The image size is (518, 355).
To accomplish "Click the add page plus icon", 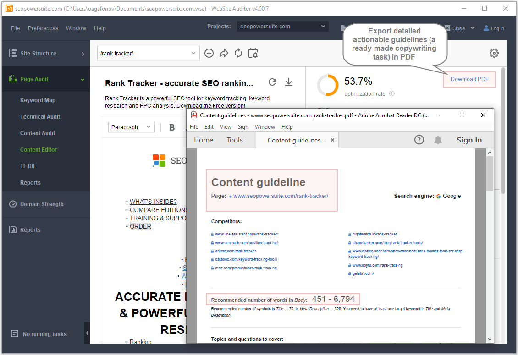I will [209, 53].
